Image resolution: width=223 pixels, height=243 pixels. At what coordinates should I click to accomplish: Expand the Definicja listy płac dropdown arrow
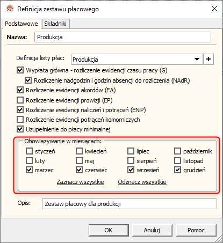click(x=197, y=59)
